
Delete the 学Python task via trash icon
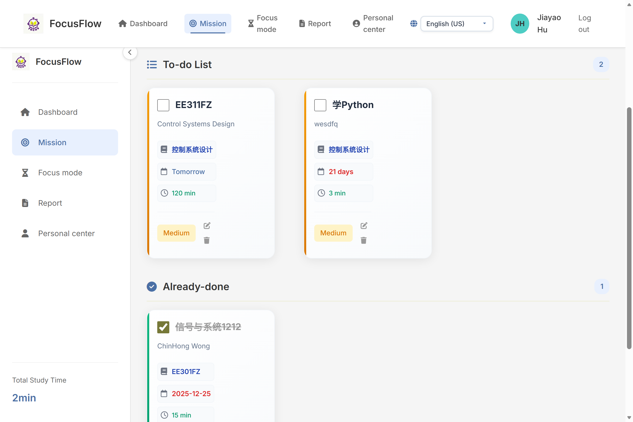coord(364,240)
